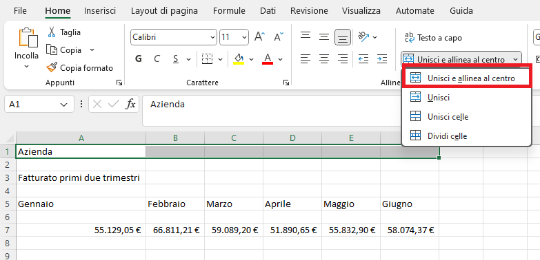Align text to middle vertically
Image resolution: width=540 pixels, height=260 pixels.
pyautogui.click(x=324, y=37)
